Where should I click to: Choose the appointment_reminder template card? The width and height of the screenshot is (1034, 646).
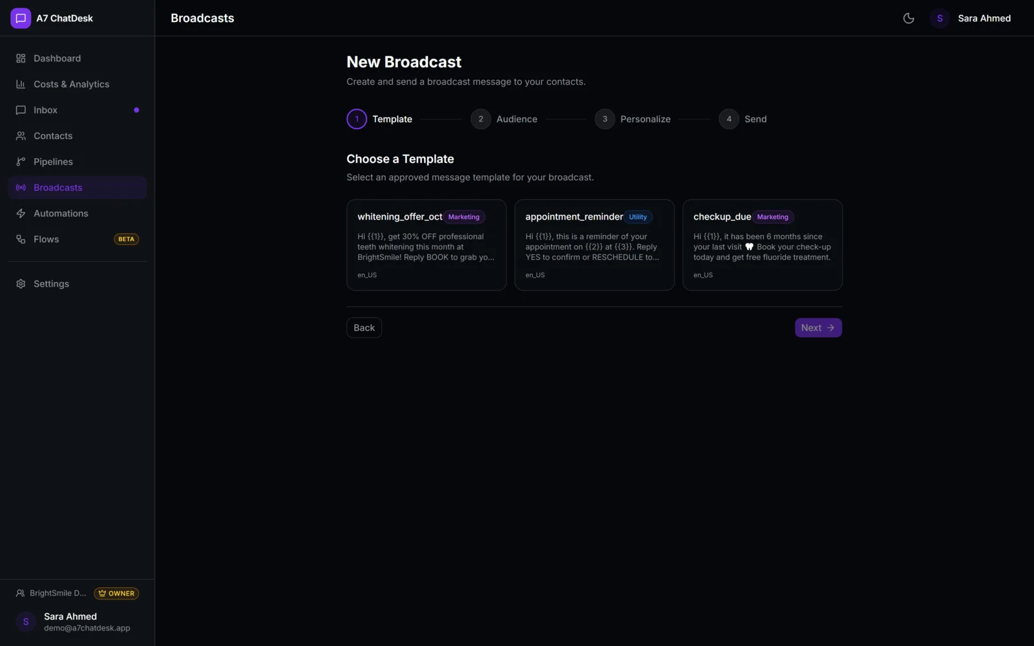595,245
